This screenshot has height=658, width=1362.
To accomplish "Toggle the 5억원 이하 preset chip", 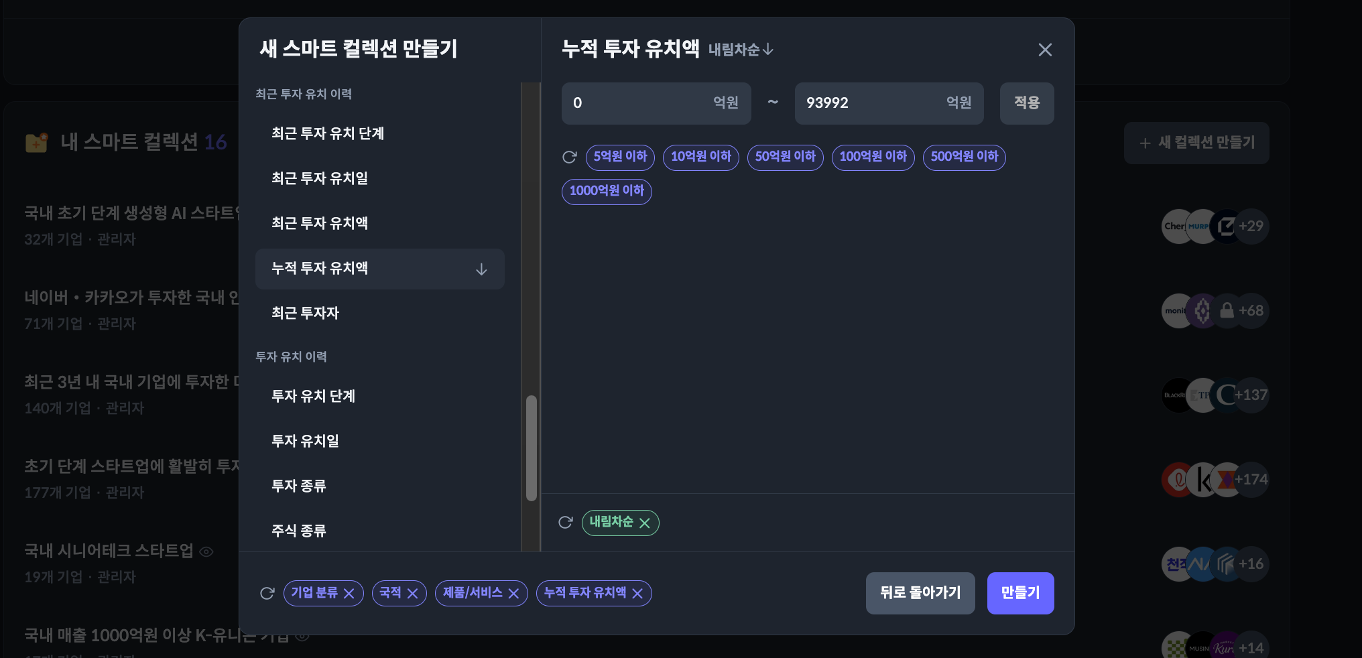I will coord(620,157).
